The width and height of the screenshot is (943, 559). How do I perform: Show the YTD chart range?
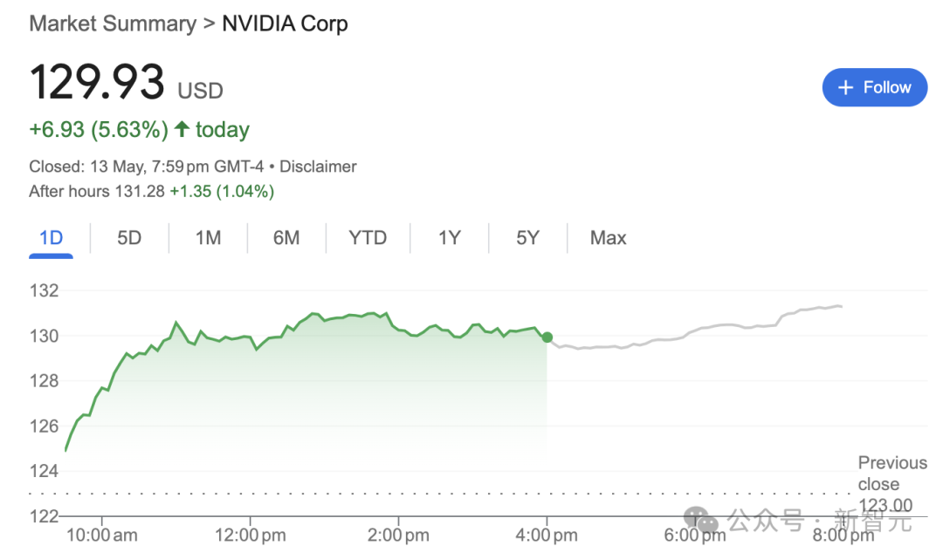(x=368, y=238)
